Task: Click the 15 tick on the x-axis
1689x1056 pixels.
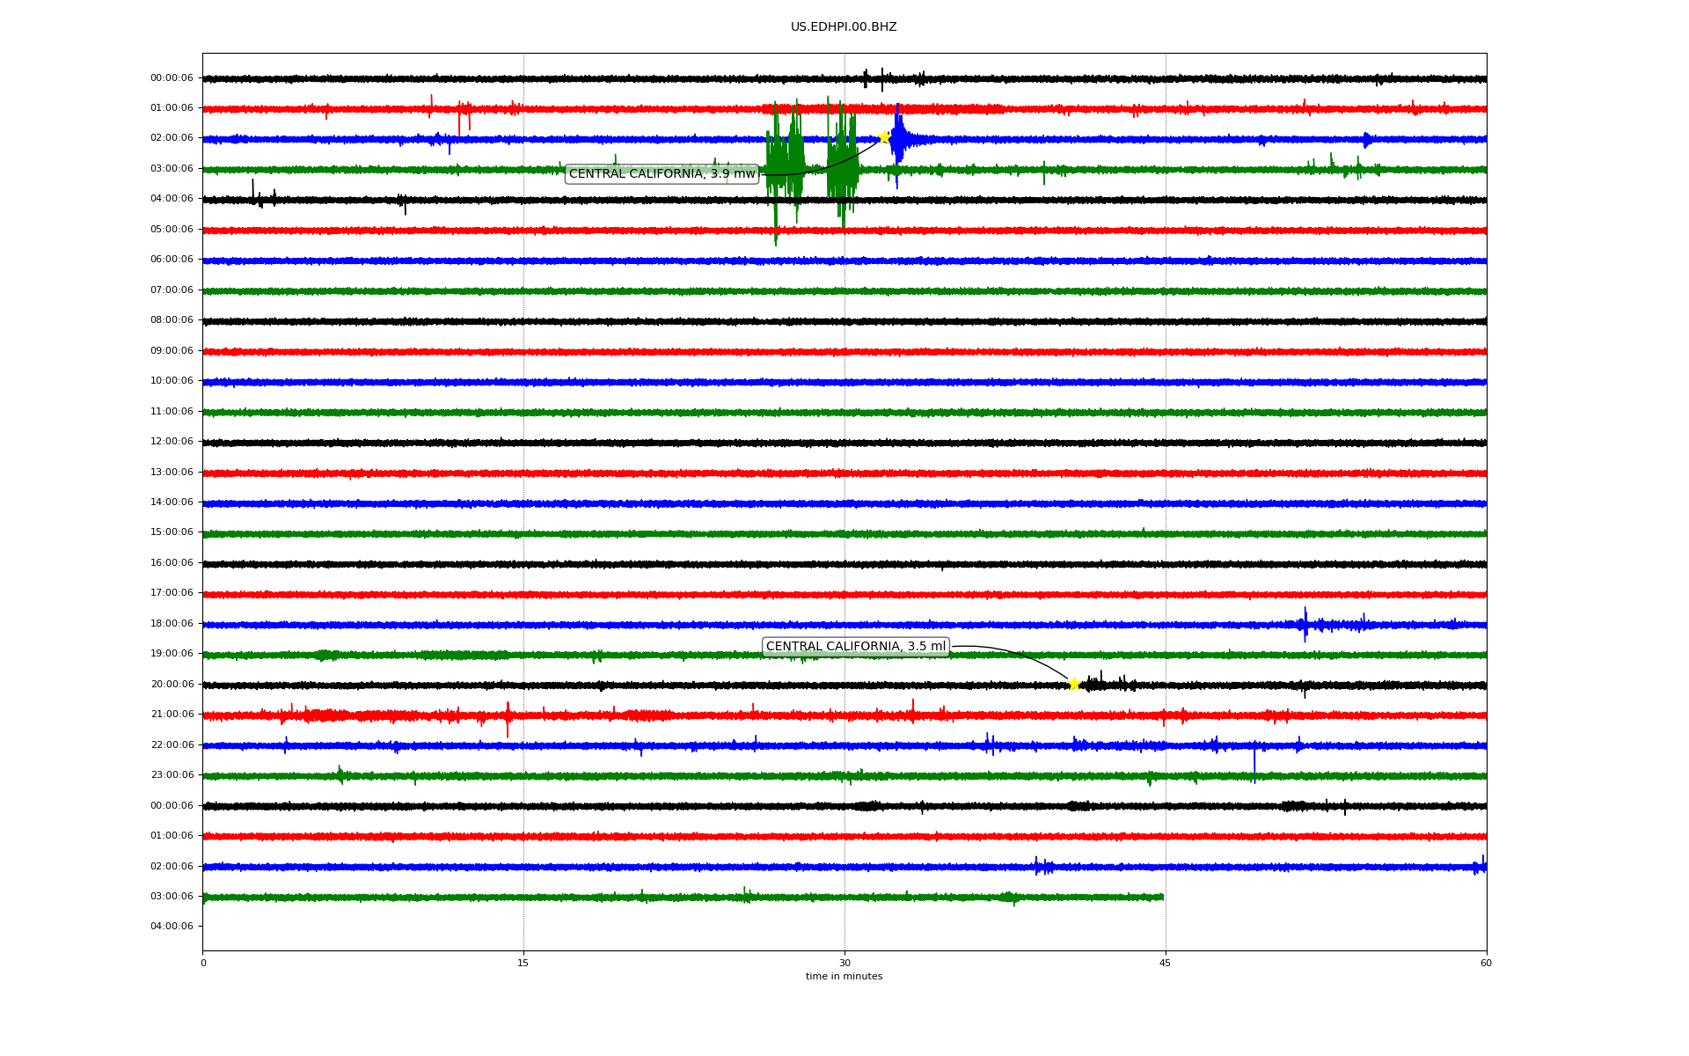Action: point(523,963)
